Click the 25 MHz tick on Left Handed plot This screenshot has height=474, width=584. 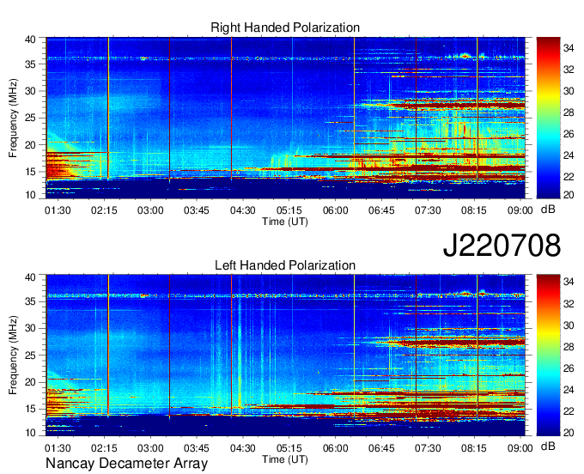(x=31, y=355)
